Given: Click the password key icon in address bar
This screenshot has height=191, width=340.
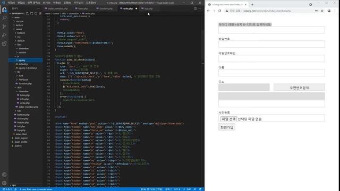Looking at the screenshot, I should [317, 11].
